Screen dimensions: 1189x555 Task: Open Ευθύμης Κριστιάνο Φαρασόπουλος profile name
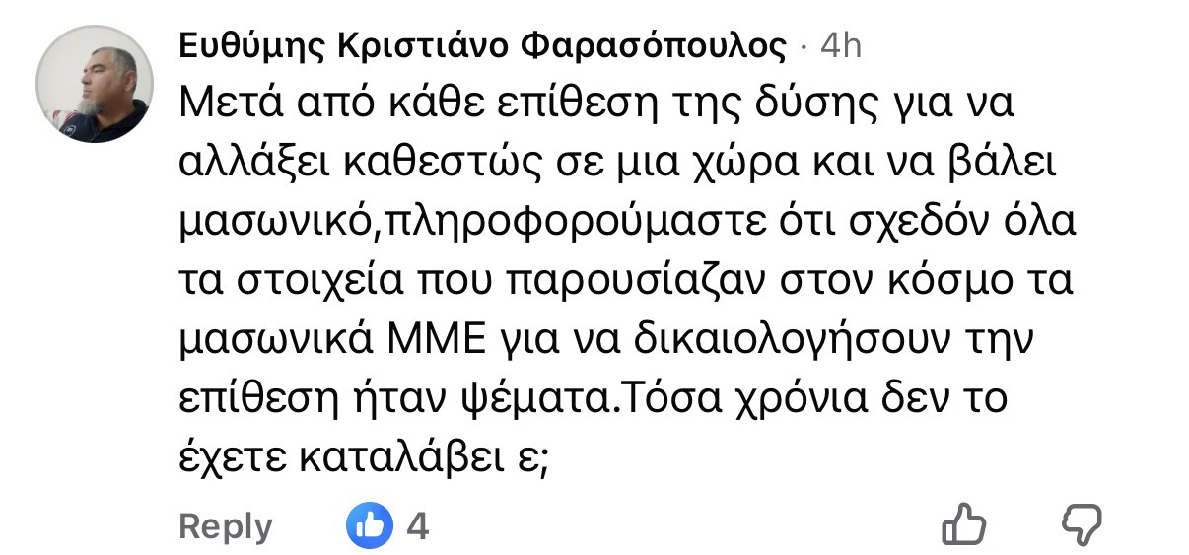[x=483, y=46]
